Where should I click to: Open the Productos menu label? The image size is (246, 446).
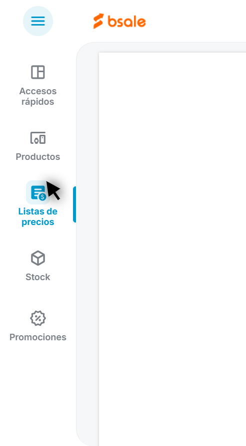coord(37,157)
